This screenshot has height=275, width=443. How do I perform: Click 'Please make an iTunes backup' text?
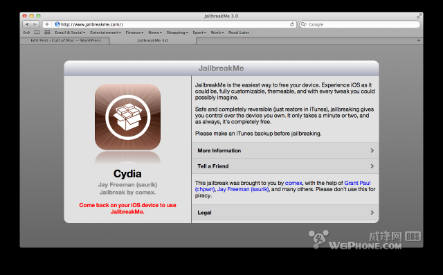pos(258,134)
